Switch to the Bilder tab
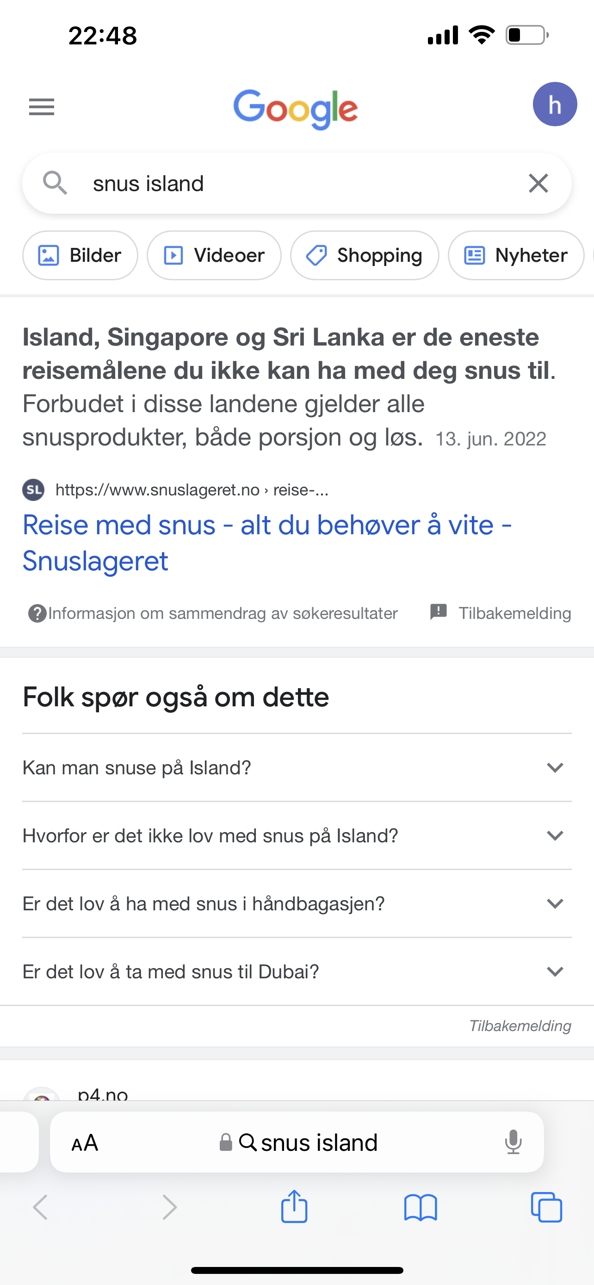594x1285 pixels. [80, 255]
